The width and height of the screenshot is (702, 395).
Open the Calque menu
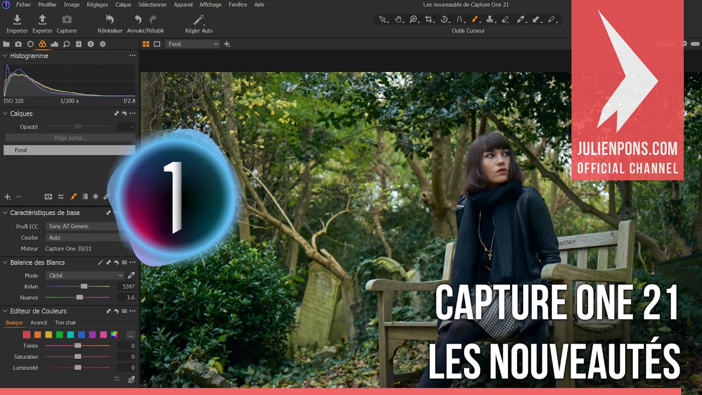click(123, 4)
